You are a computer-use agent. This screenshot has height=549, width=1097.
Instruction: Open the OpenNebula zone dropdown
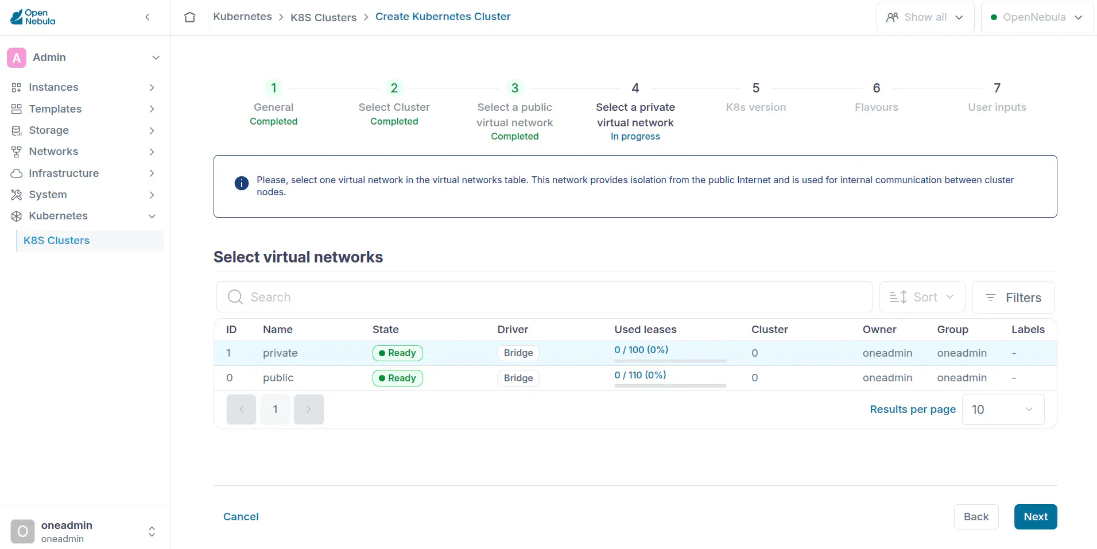(1037, 17)
